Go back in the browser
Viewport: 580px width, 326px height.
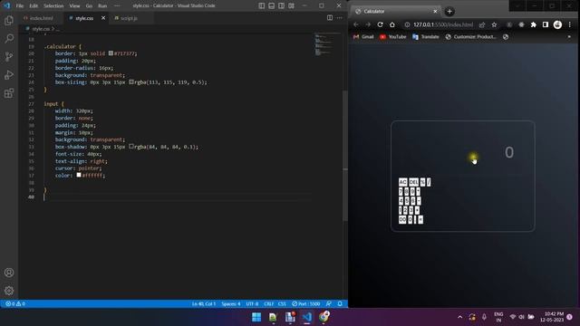pos(356,24)
